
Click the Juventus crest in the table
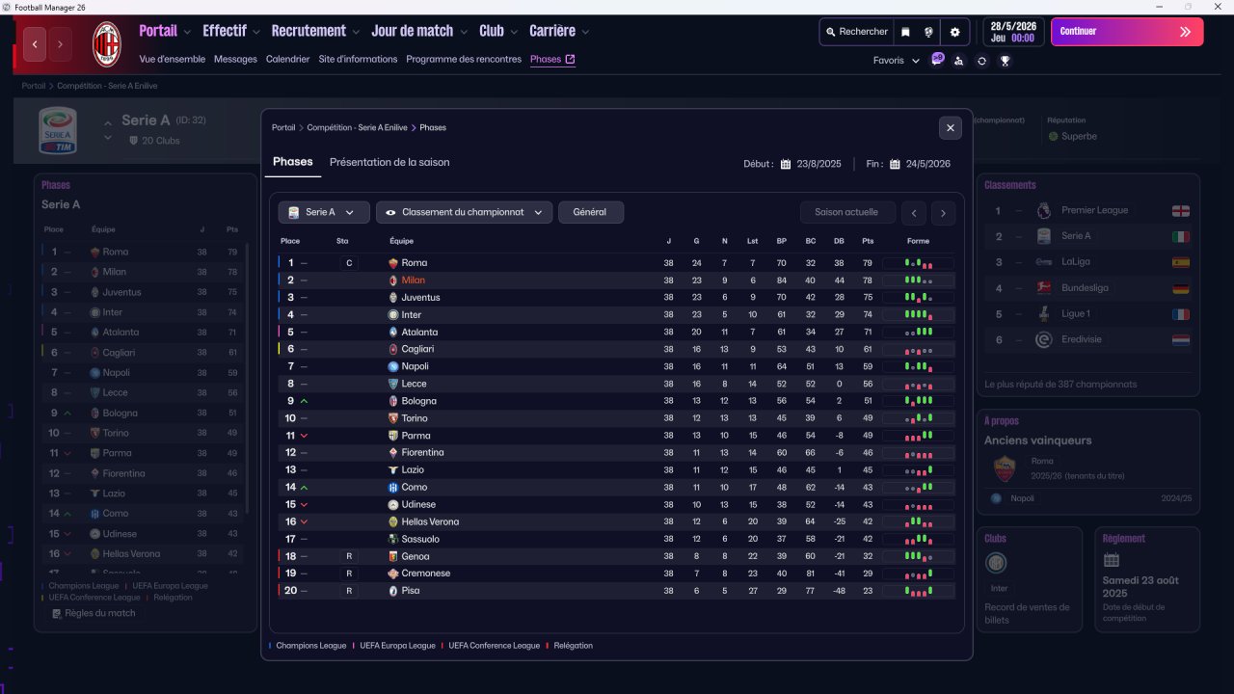[x=392, y=298]
